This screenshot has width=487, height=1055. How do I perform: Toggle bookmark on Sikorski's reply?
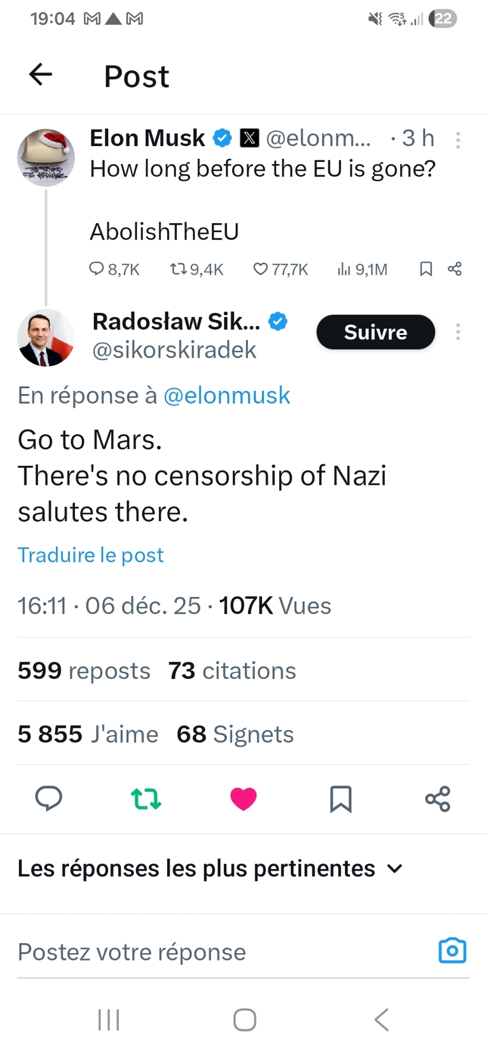340,799
